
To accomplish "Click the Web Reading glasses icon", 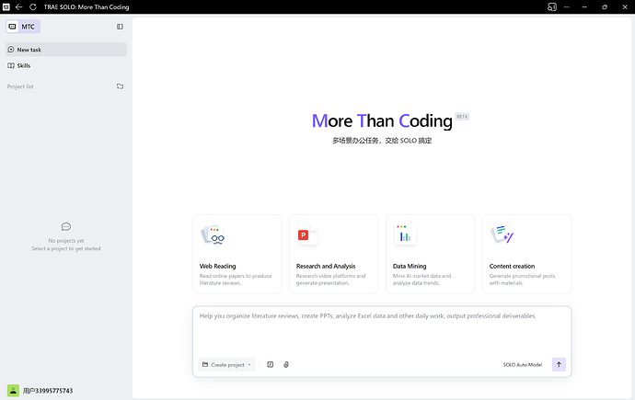I will click(x=213, y=235).
